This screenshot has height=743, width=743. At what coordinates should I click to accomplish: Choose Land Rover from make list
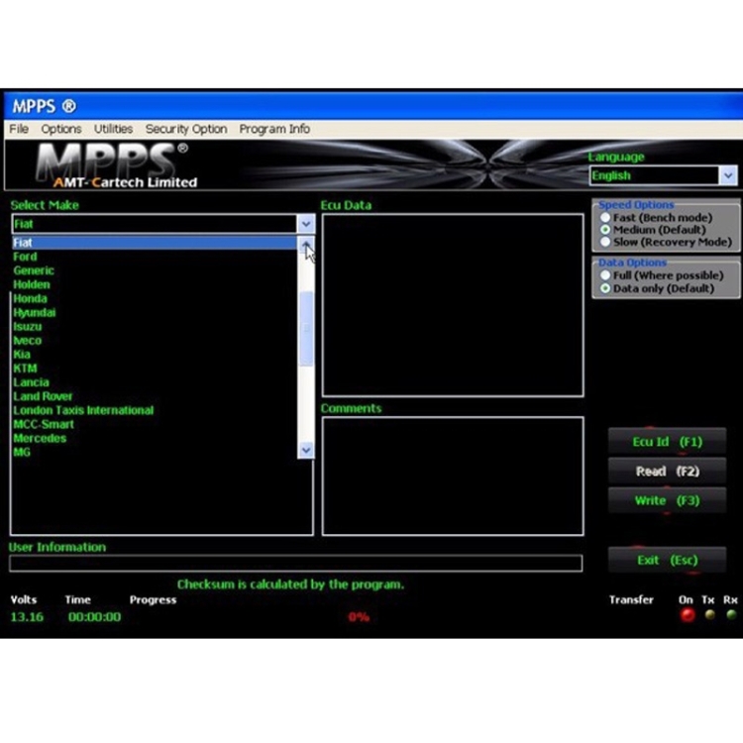click(44, 396)
